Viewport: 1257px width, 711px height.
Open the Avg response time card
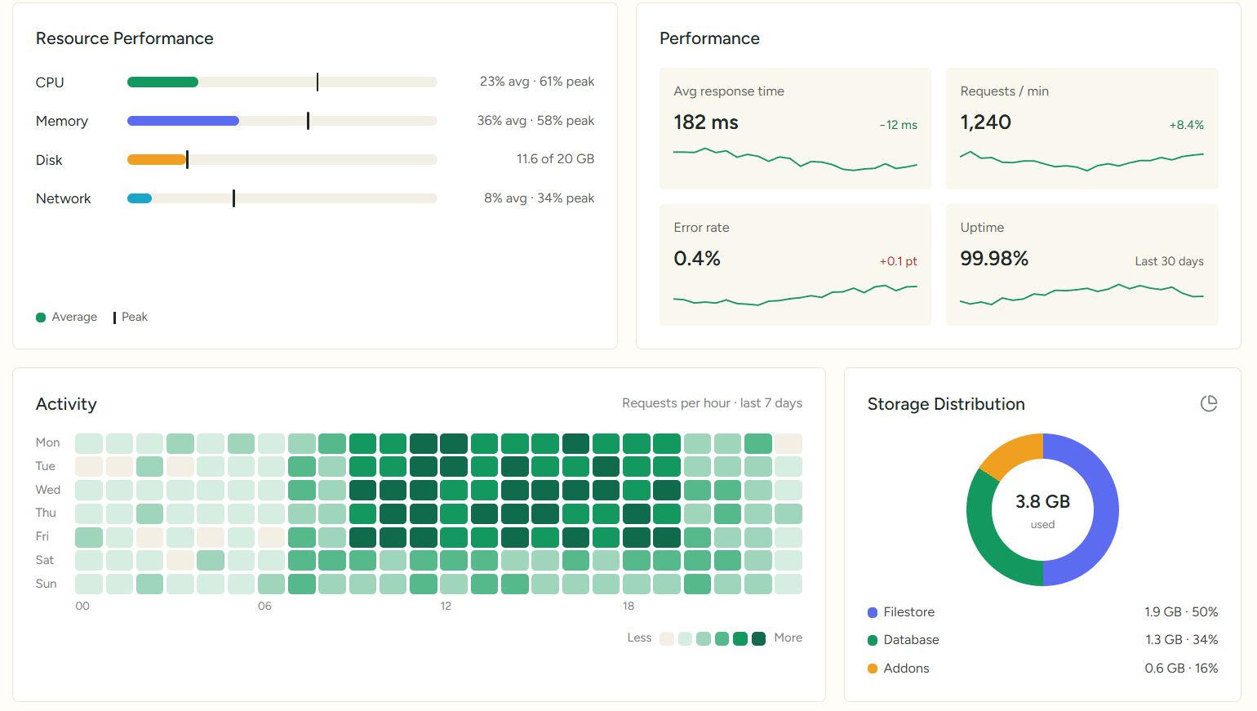pos(795,128)
